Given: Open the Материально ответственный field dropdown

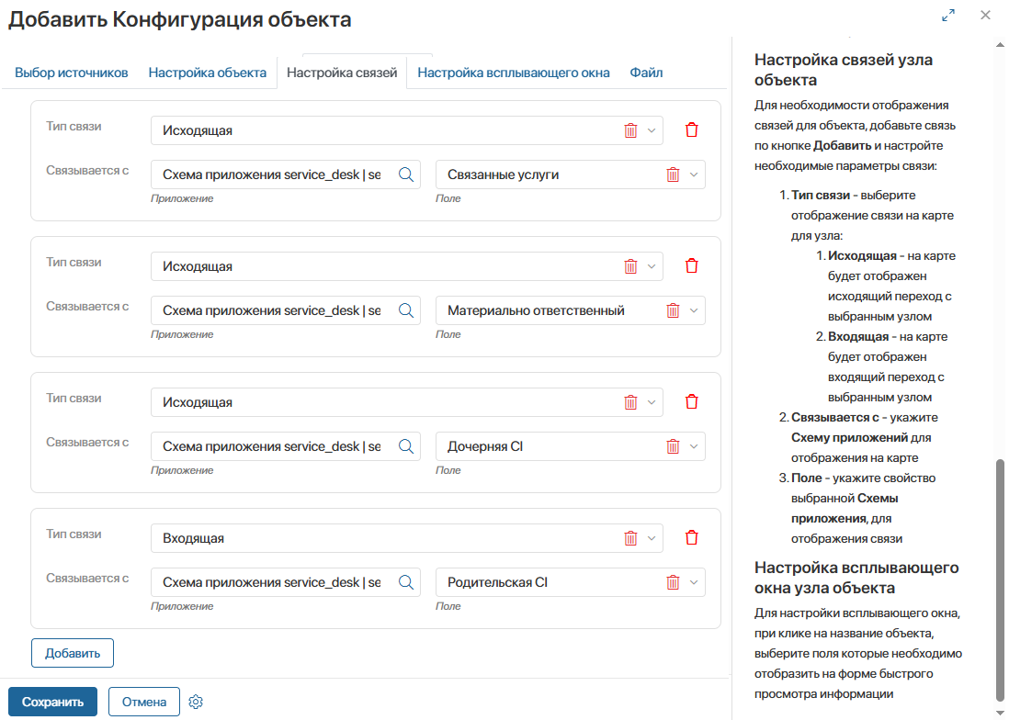Looking at the screenshot, I should [694, 310].
